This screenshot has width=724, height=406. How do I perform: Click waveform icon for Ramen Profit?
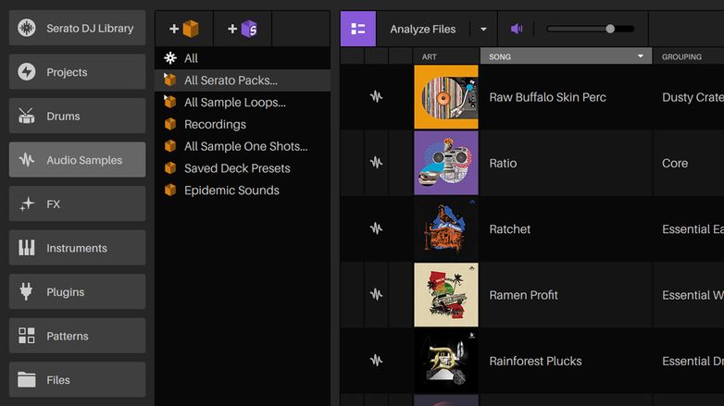coord(376,294)
